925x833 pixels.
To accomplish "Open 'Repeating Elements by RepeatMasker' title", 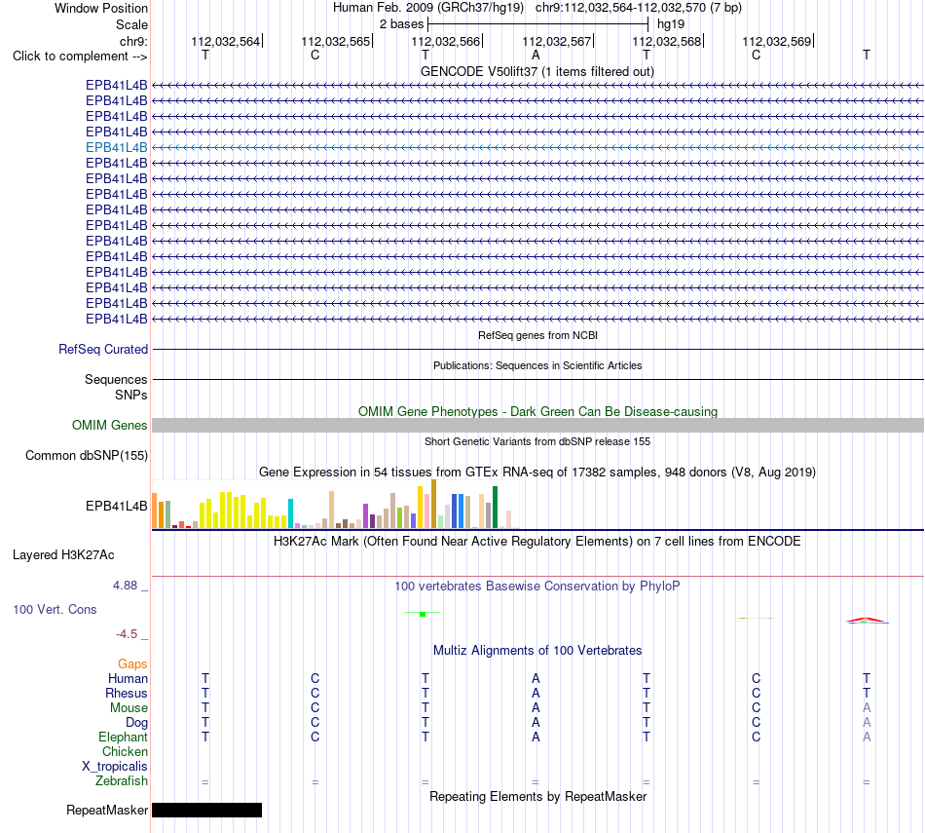I will (537, 796).
